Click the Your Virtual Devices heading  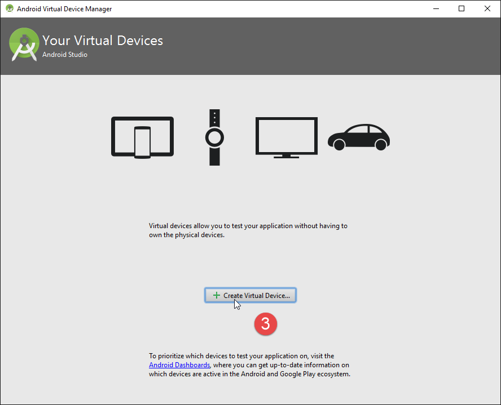[x=103, y=41]
